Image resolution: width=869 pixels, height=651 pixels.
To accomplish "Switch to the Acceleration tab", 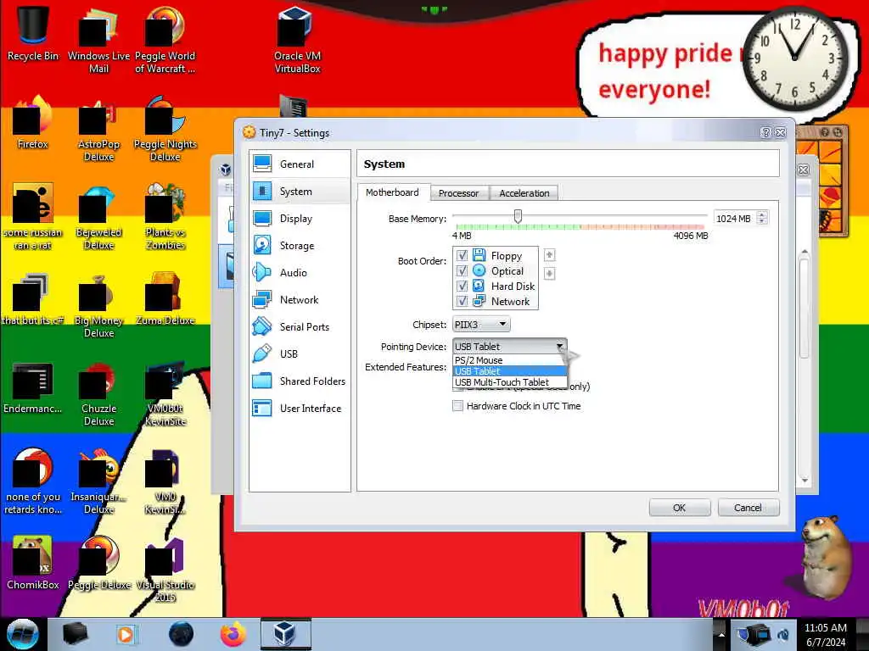I will pyautogui.click(x=524, y=193).
